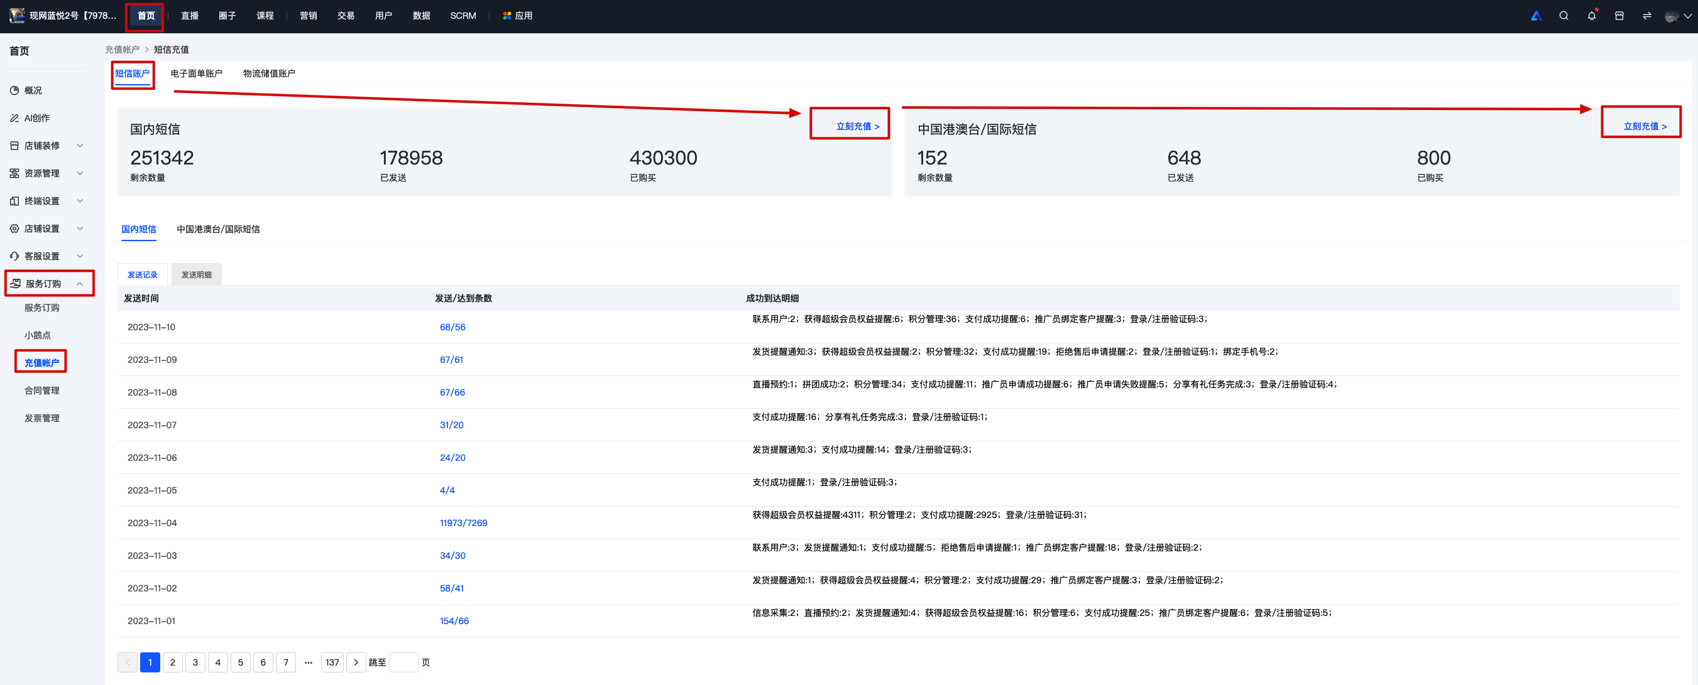The height and width of the screenshot is (685, 1698).
Task: Open the 68/56 link for 2023-11-10
Action: coord(452,326)
